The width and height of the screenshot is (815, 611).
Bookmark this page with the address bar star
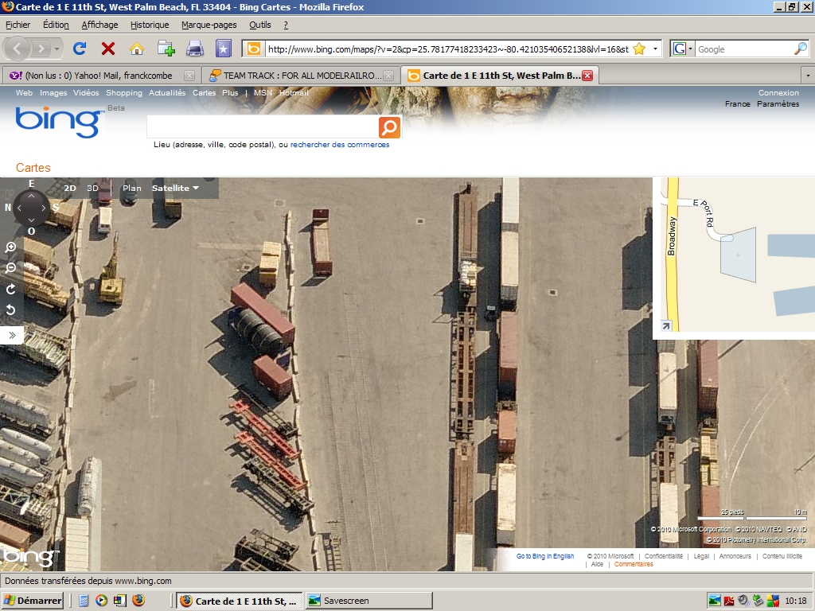click(x=639, y=49)
